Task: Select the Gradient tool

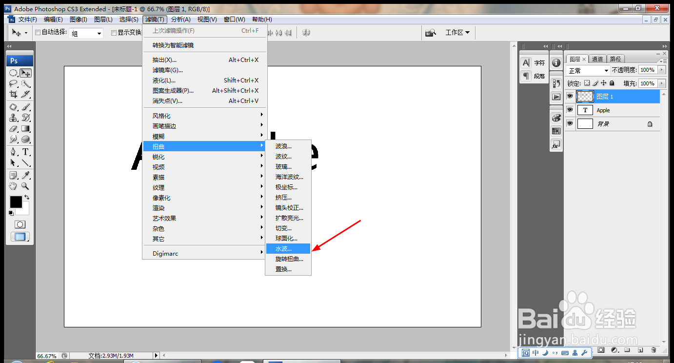Action: 26,128
